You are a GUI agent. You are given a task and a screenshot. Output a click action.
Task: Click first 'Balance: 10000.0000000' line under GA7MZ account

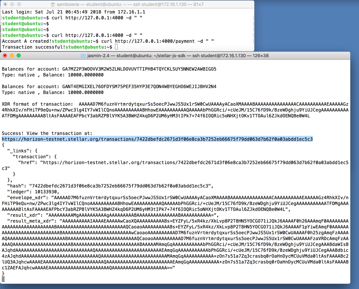pos(53,75)
